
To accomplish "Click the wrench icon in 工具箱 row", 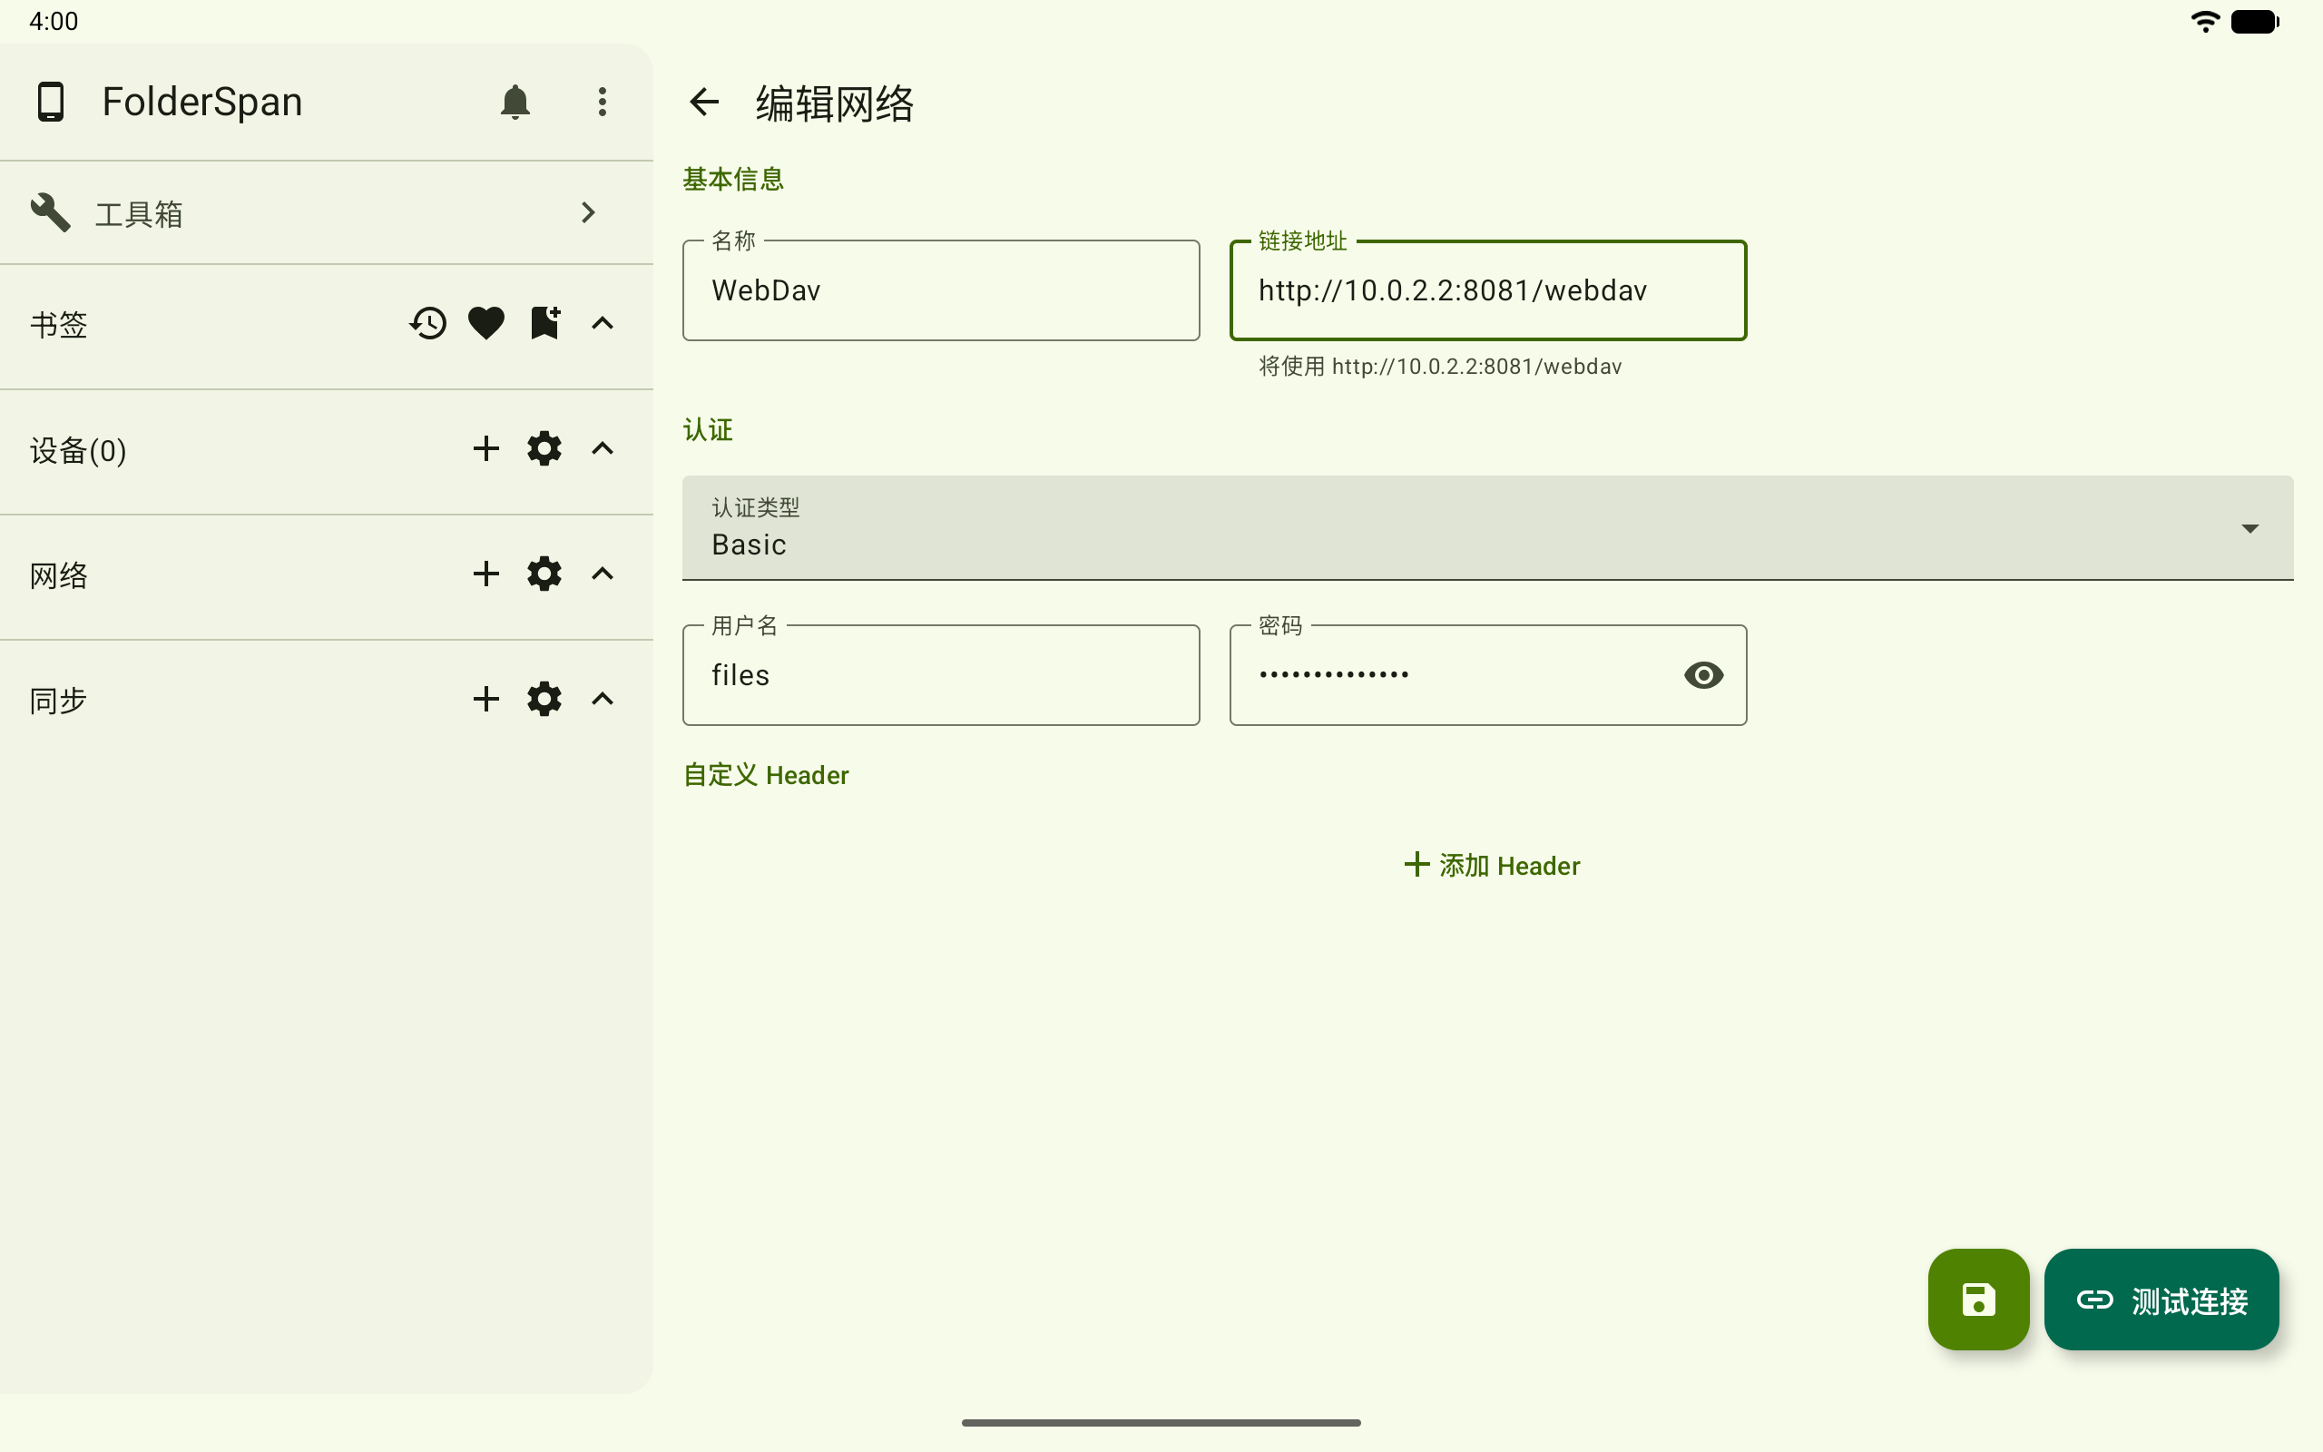I will coord(50,212).
